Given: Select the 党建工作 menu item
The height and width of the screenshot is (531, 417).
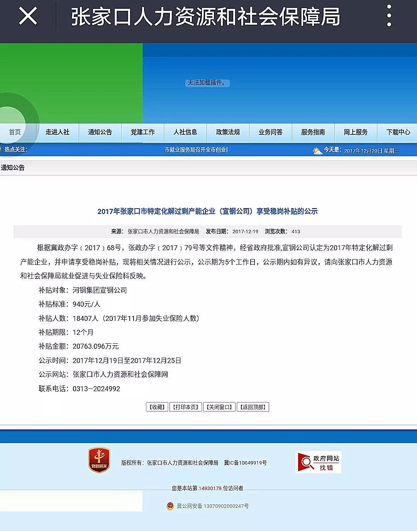Looking at the screenshot, I should click(143, 132).
